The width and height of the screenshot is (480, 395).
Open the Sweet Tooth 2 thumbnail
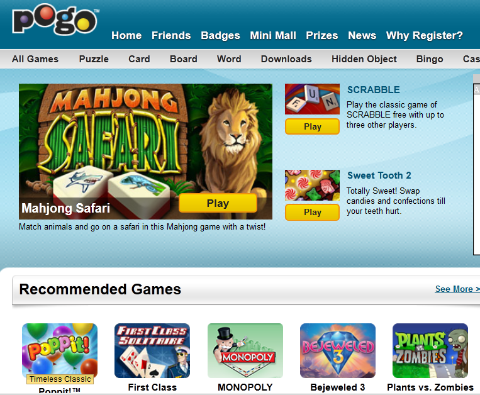tap(312, 185)
